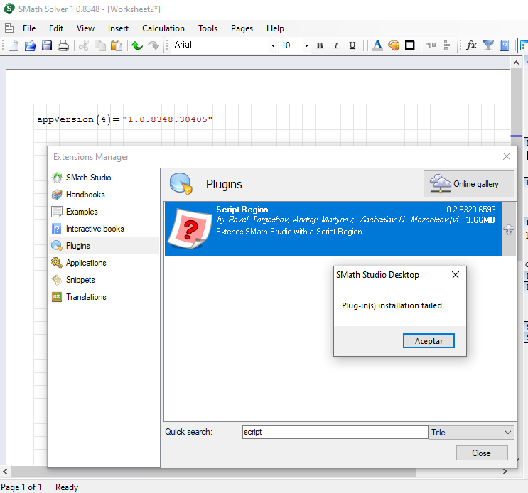528x493 pixels.
Task: Toggle italic text formatting
Action: point(336,45)
